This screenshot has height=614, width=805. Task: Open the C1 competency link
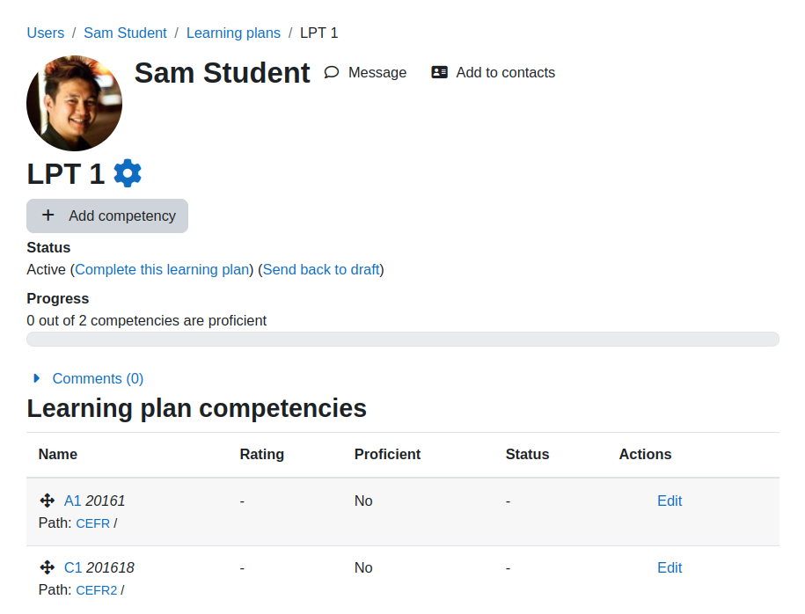[73, 567]
